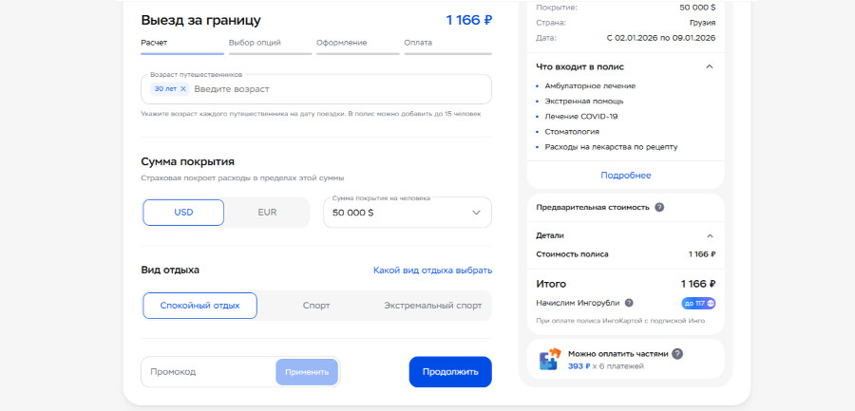
Task: Choose Спорт vacation type
Action: coord(316,306)
